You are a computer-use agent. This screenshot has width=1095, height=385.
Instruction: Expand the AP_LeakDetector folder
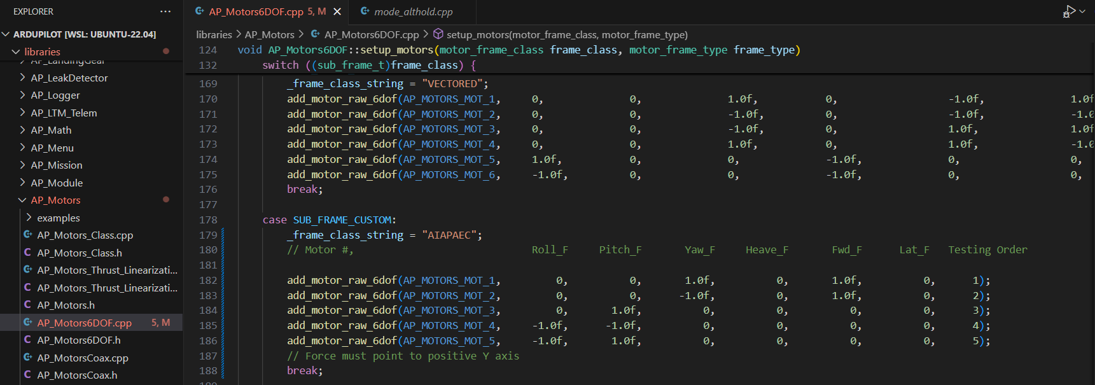click(x=22, y=78)
